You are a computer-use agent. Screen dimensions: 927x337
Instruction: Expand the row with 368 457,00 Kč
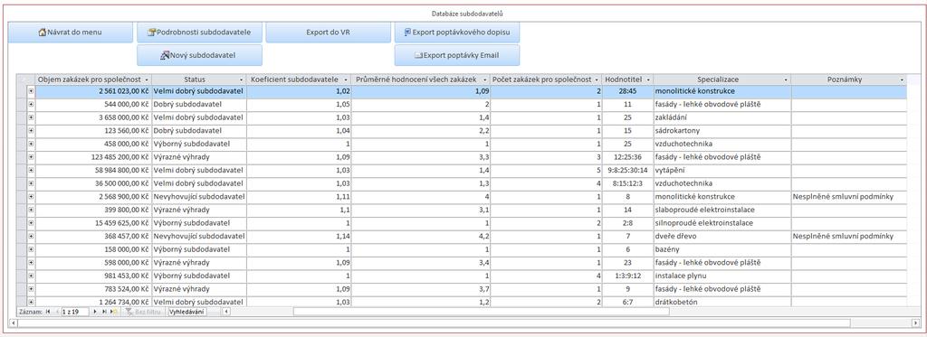(x=31, y=236)
